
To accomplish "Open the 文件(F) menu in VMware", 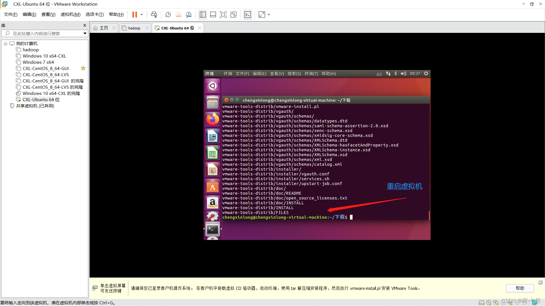I will tap(11, 14).
